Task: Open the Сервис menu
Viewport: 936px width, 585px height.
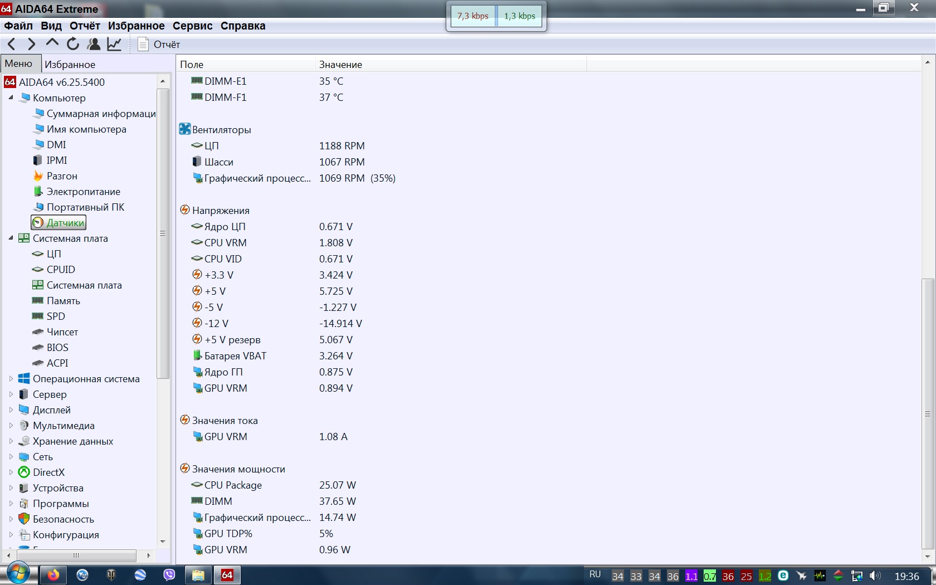Action: (193, 26)
